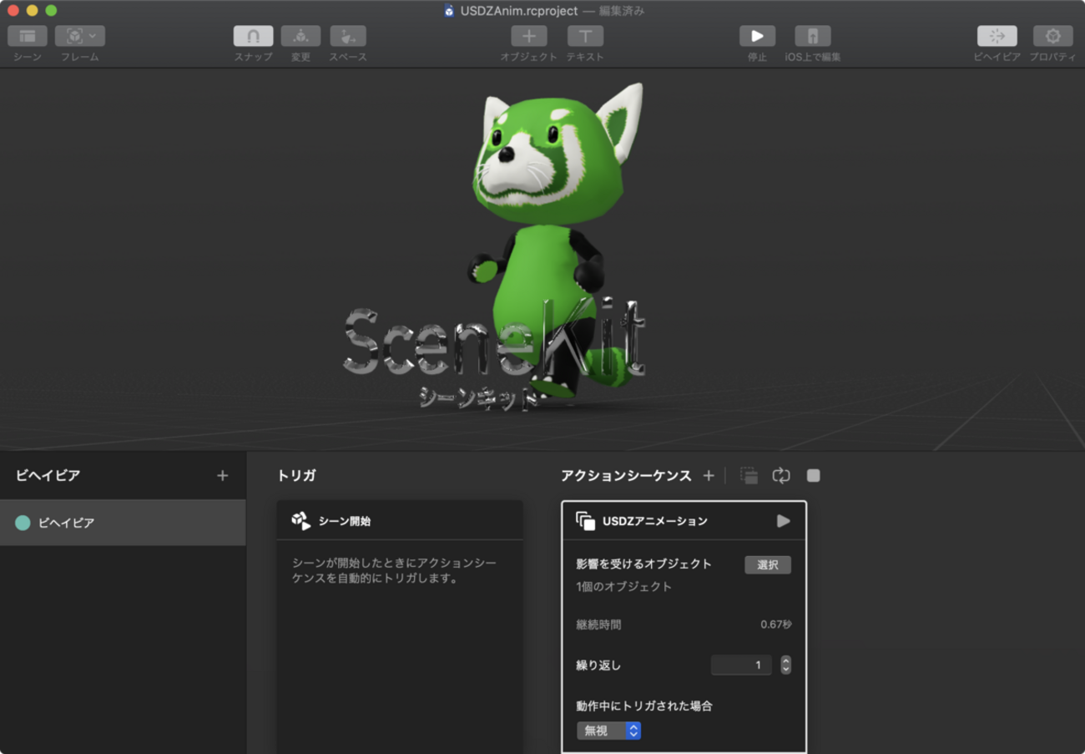
Task: Stop preview with the 停止 play button
Action: (757, 36)
